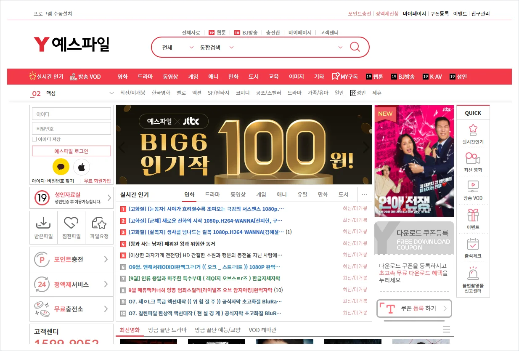The height and width of the screenshot is (351, 519).
Task: Open 방송 VOD in the red bar
Action: (x=85, y=77)
